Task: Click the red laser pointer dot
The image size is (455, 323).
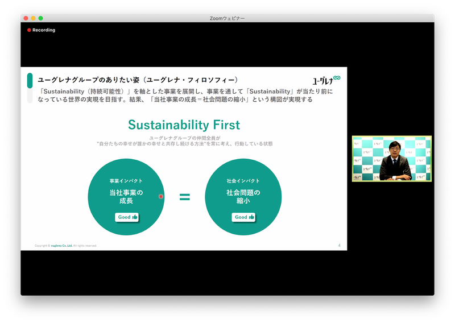Action: click(x=161, y=197)
